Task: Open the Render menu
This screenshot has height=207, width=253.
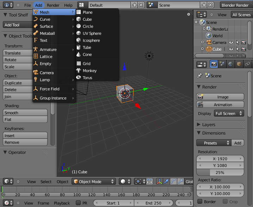Action: [53, 5]
